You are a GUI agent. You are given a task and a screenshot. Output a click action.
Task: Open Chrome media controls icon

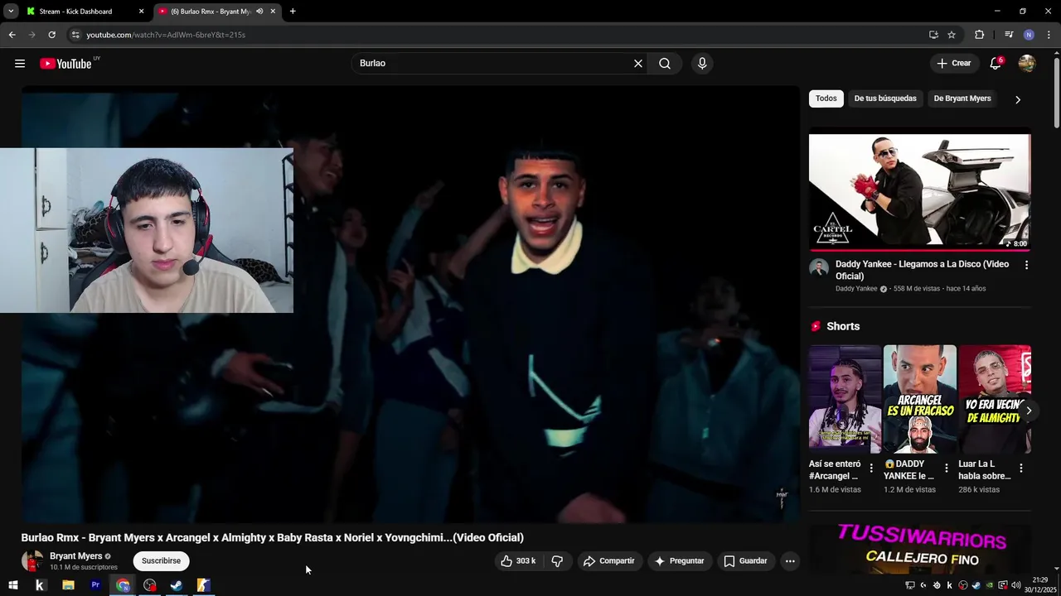(1009, 35)
